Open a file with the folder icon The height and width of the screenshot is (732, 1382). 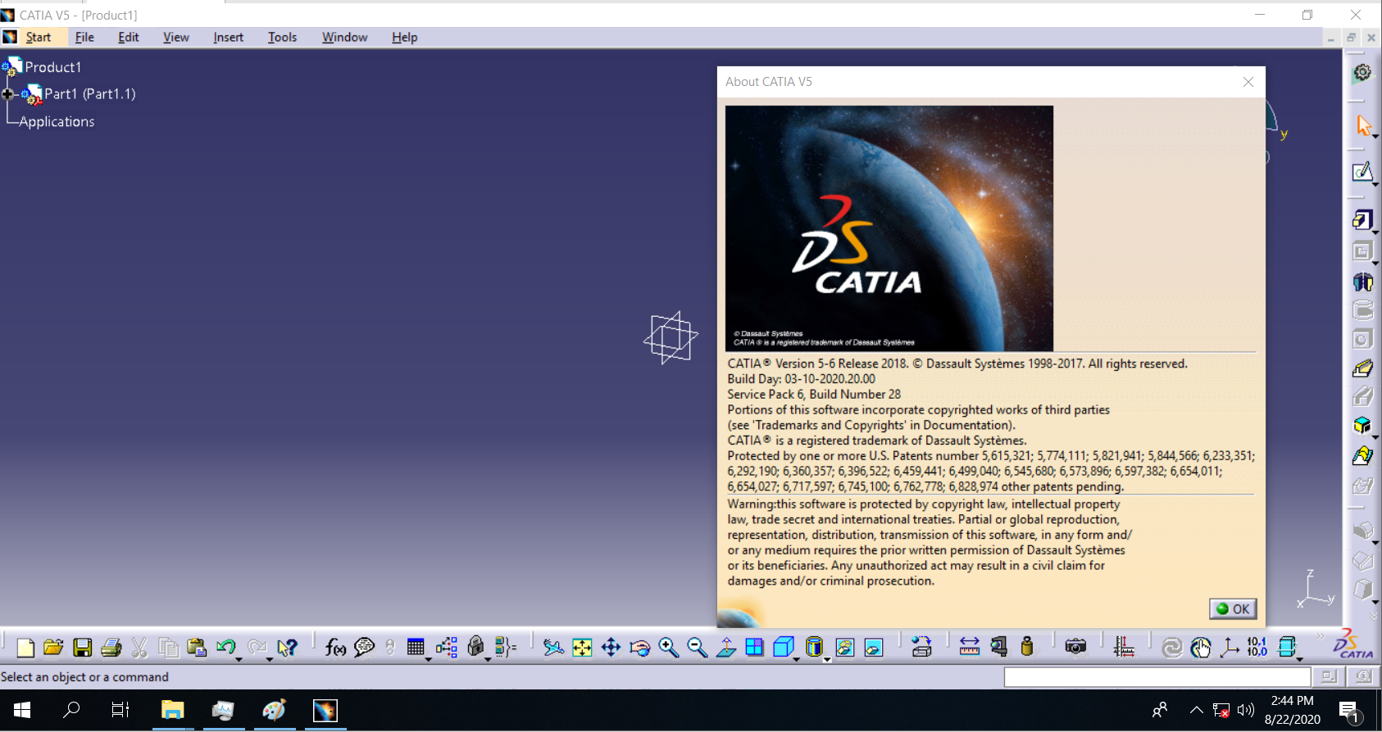53,648
